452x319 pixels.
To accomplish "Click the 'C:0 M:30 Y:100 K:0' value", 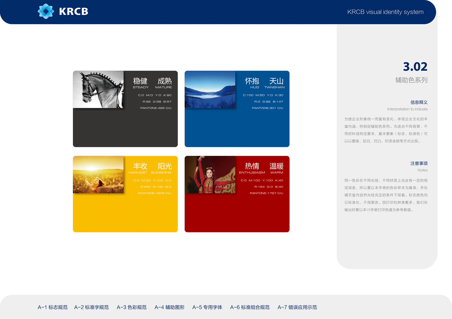I will tap(153, 180).
